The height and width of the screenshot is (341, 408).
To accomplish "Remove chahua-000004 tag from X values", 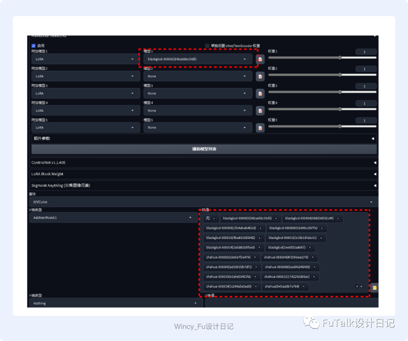I will click(313, 257).
